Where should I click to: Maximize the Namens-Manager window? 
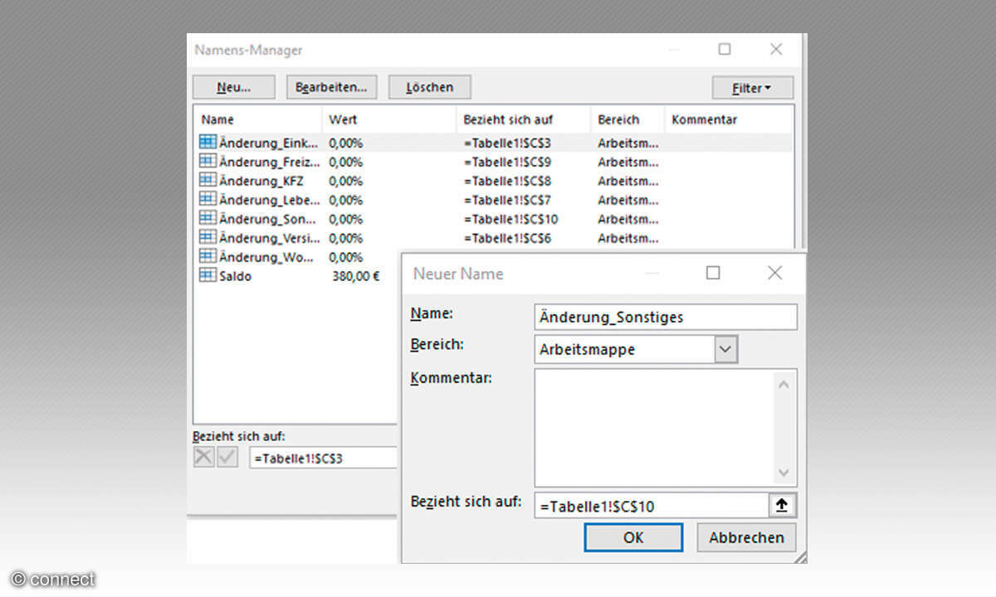[x=725, y=50]
